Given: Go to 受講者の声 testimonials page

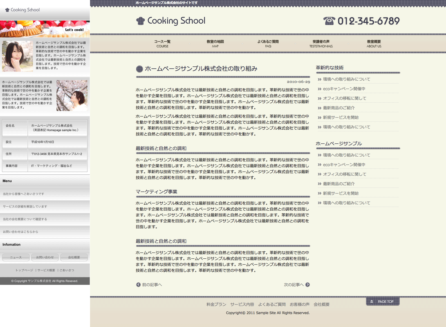Looking at the screenshot, I should pos(321,44).
